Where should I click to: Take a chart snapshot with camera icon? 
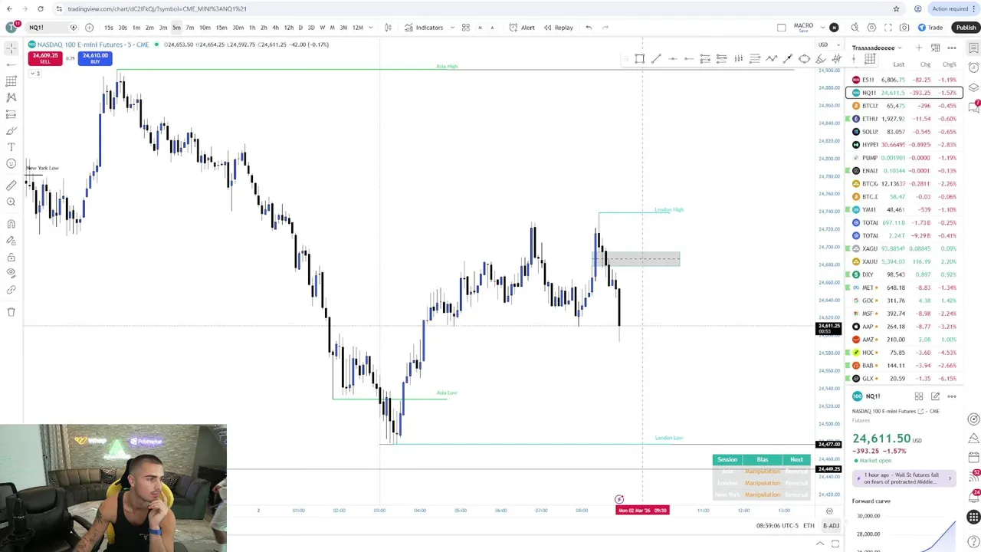[x=905, y=28]
